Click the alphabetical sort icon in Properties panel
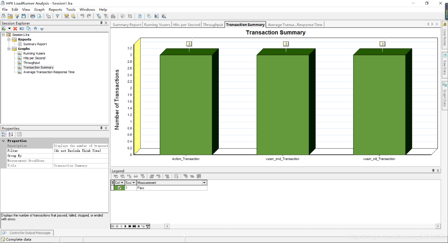This screenshot has height=243, width=448. click(11, 134)
